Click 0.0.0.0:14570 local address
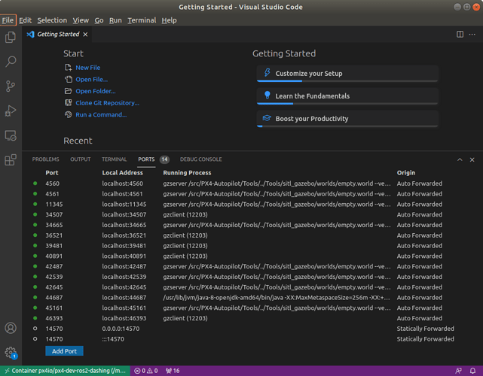The width and height of the screenshot is (483, 376). point(121,329)
